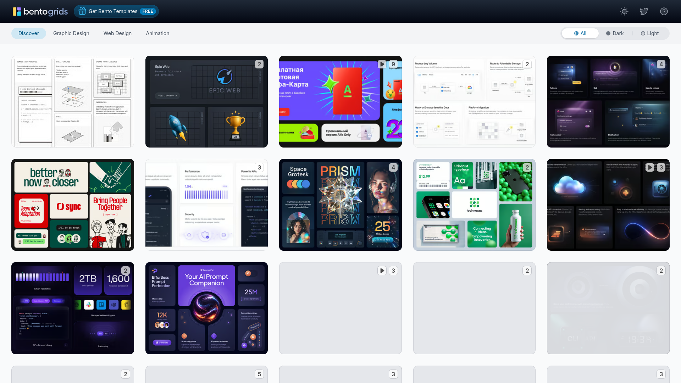681x383 pixels.
Task: Click the 2 badge on 2TB 1,600 card
Action: (126, 271)
